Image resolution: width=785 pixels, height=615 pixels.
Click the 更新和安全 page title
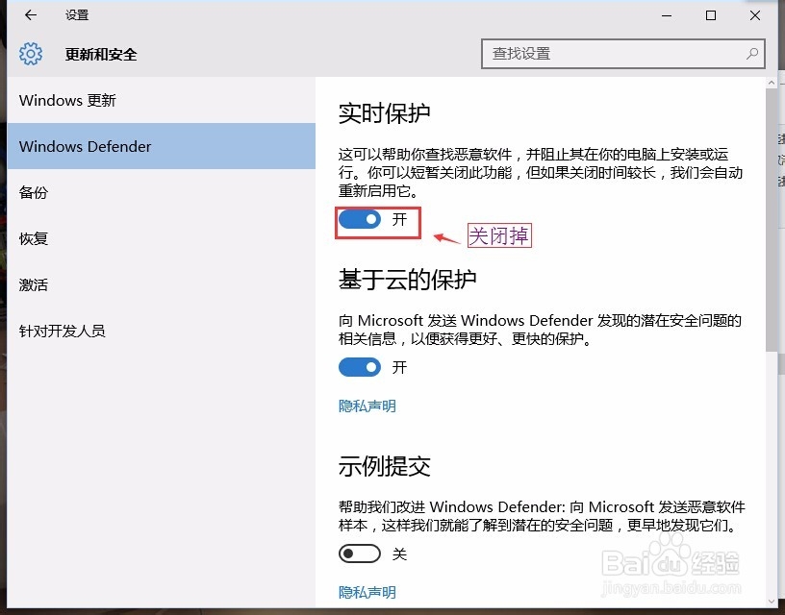[x=101, y=54]
